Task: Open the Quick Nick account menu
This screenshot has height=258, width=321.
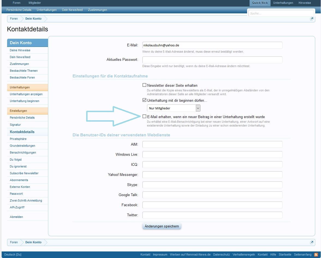Action: 260,3
